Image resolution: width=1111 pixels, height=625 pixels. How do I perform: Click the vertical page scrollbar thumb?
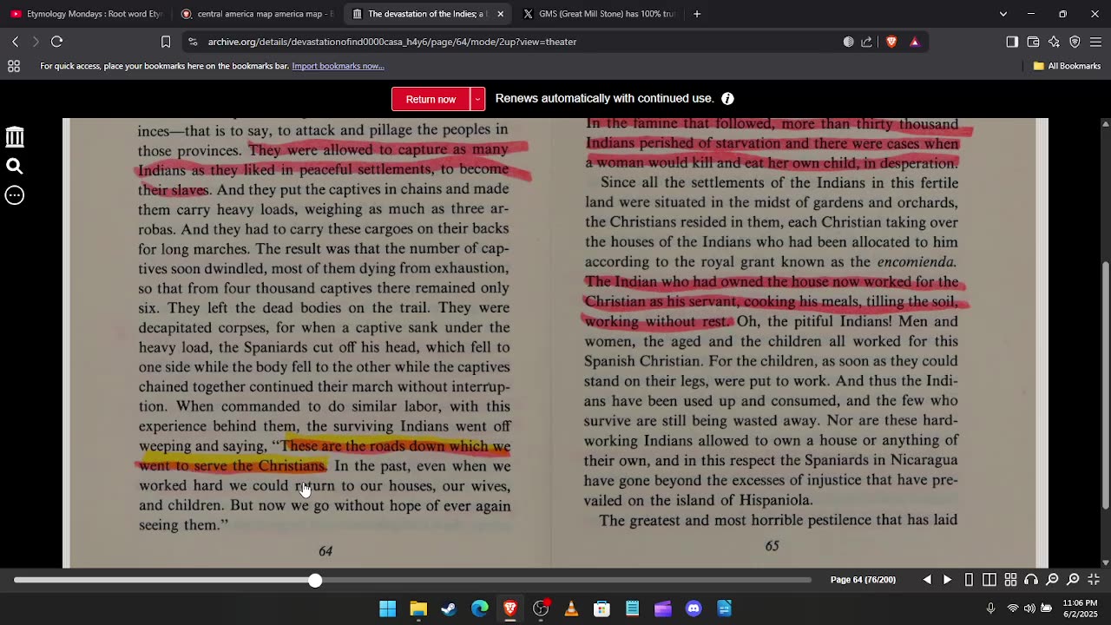click(x=1105, y=385)
